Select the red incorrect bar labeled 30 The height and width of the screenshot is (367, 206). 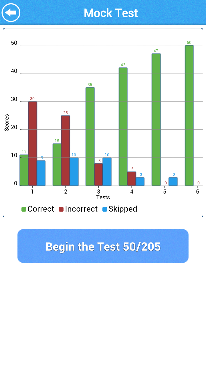coord(32,143)
